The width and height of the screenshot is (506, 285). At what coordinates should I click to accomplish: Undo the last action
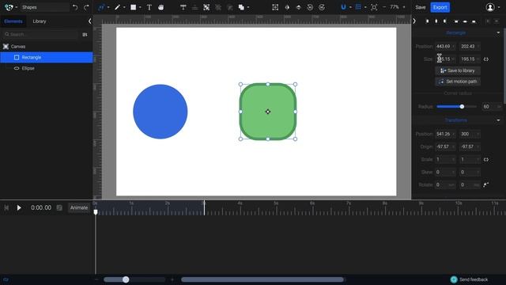[75, 7]
